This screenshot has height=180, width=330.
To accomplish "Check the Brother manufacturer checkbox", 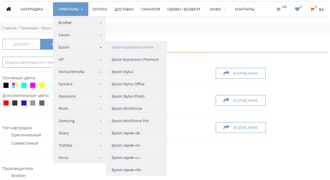I will click(x=6, y=176).
